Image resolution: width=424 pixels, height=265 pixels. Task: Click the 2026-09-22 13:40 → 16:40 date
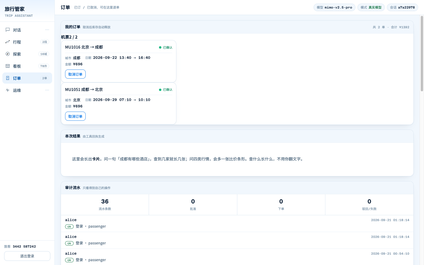[x=122, y=58]
